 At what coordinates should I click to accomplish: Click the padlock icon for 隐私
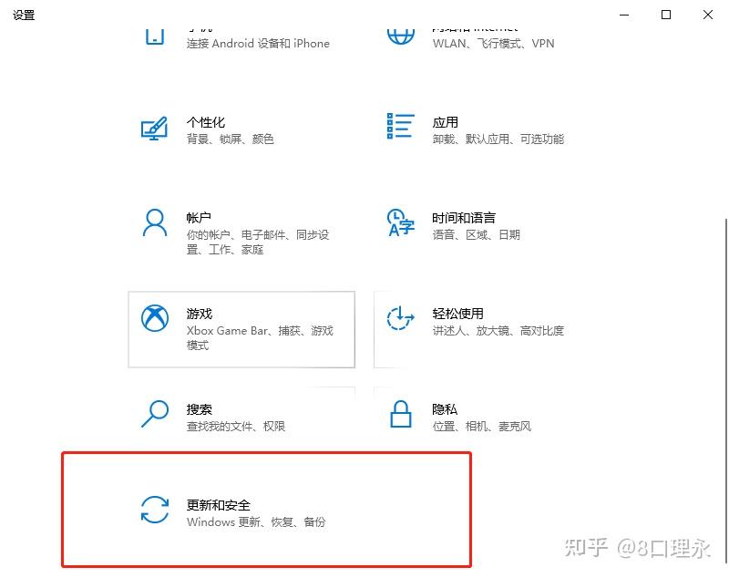tap(400, 414)
